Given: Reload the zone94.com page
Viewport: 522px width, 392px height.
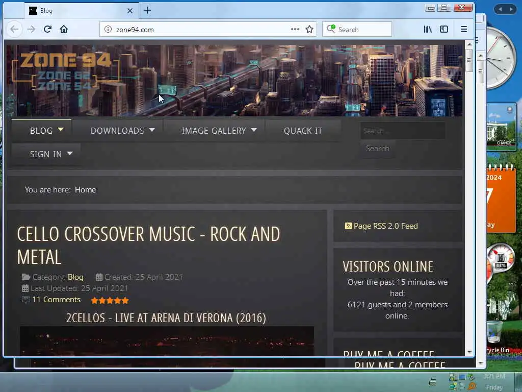Looking at the screenshot, I should tap(47, 29).
